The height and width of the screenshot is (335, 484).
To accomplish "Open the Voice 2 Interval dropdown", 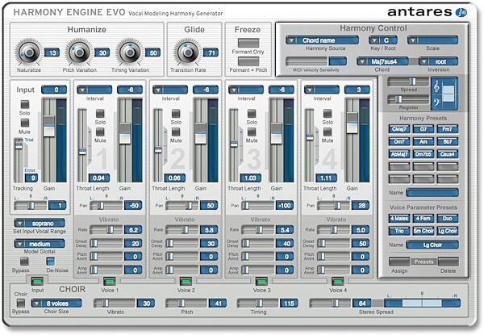I will [x=170, y=90].
